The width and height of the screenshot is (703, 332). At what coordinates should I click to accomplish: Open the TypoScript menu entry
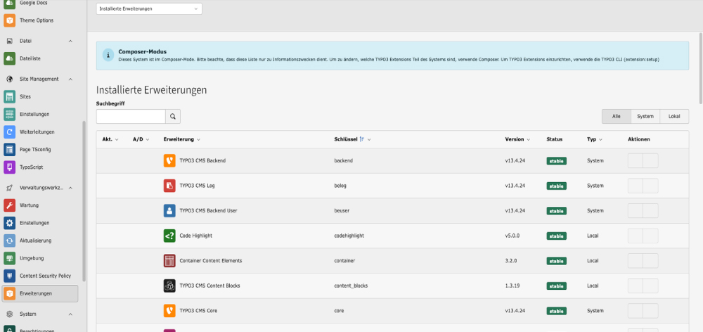(x=40, y=167)
